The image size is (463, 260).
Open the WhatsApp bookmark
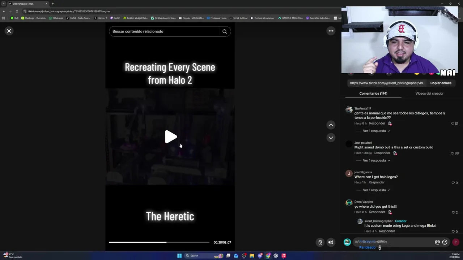click(x=56, y=18)
